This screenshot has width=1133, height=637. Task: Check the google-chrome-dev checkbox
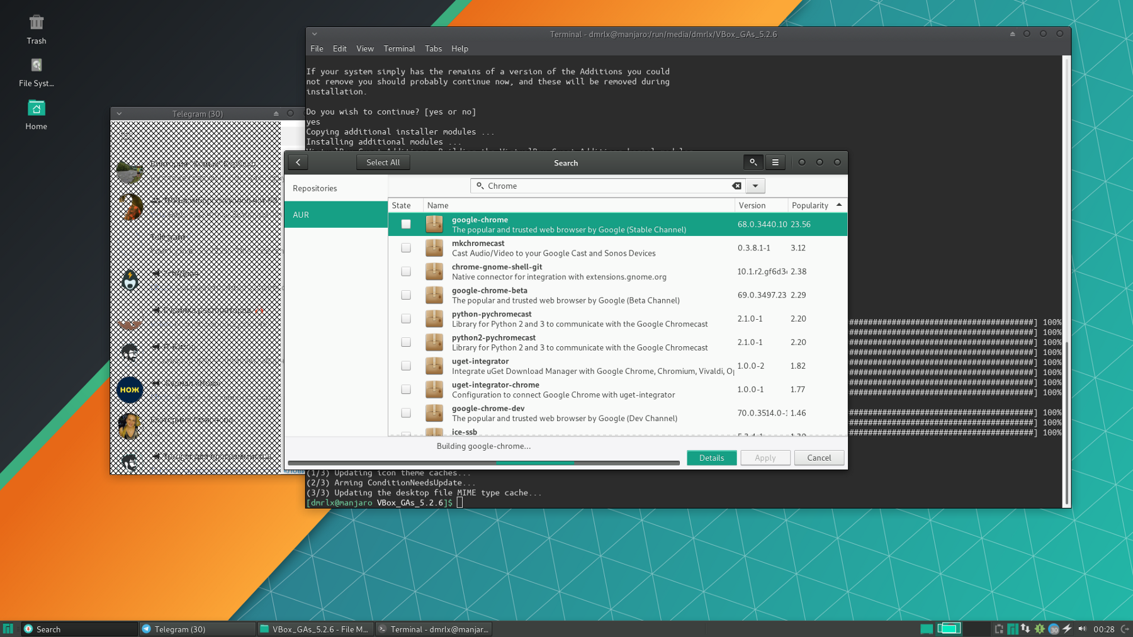(x=406, y=413)
